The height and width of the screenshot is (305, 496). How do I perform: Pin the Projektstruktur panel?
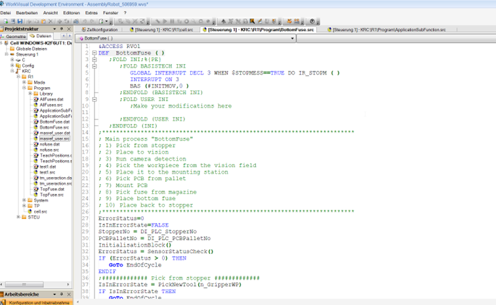click(62, 30)
